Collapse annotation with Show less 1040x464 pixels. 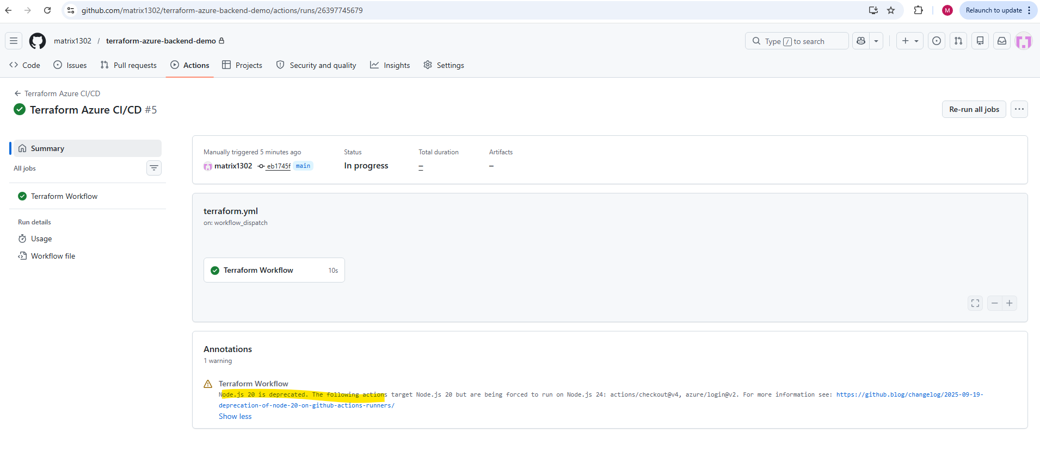(235, 416)
